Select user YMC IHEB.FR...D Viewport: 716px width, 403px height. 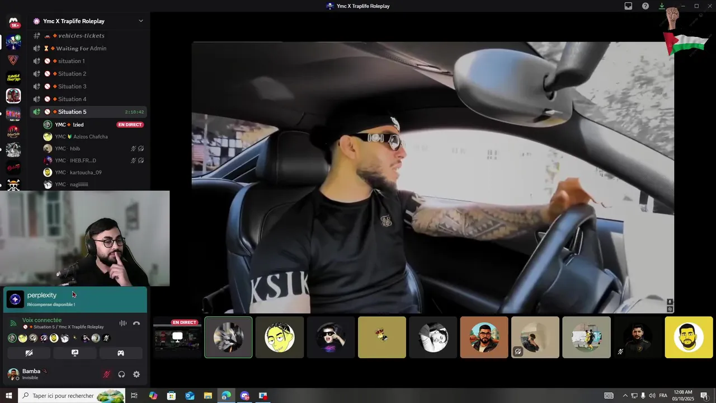click(93, 161)
